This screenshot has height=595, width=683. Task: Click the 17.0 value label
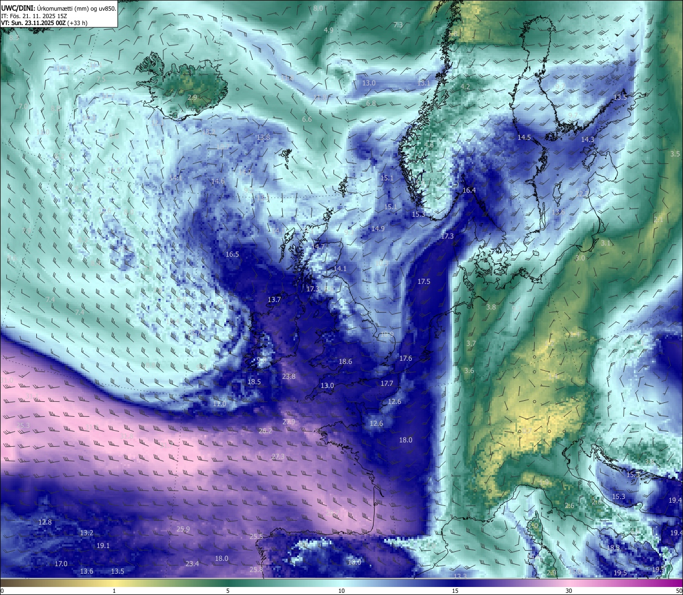(61, 564)
